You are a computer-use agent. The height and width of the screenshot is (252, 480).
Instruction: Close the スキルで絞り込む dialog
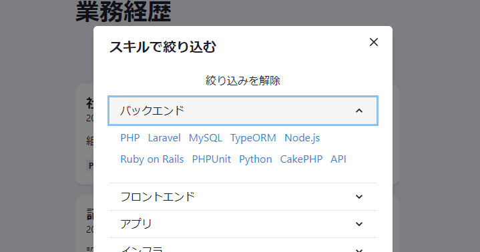(x=373, y=42)
